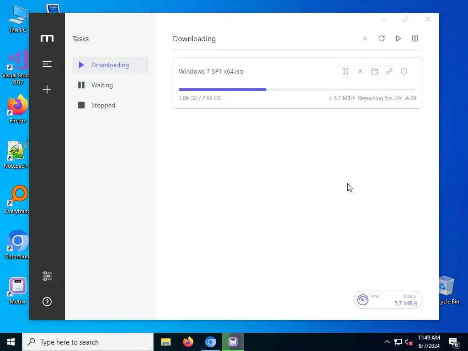Maximize the Motrix window
The height and width of the screenshot is (351, 468).
[406, 19]
